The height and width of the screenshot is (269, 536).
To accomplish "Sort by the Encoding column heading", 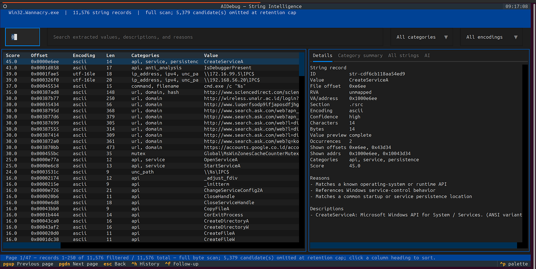I will point(84,55).
